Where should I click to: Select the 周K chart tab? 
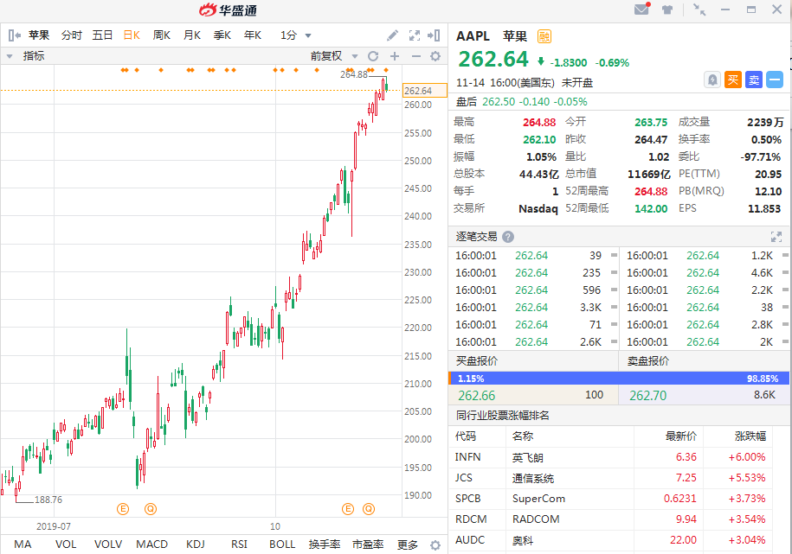pos(162,35)
